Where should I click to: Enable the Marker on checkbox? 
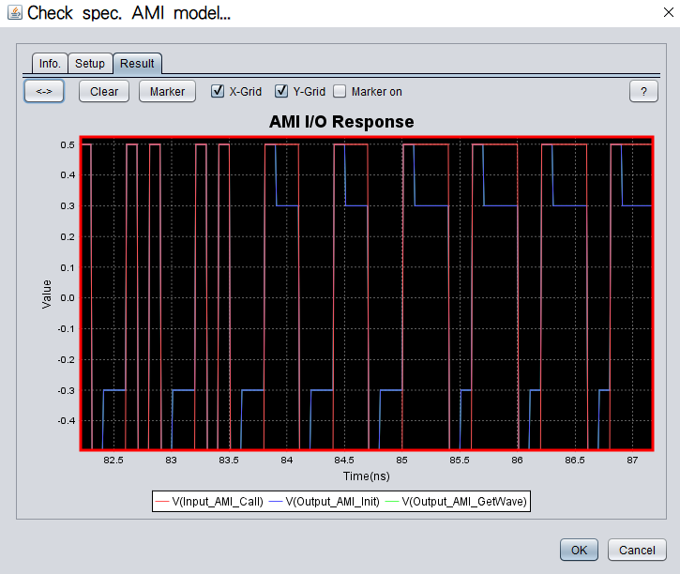point(341,92)
